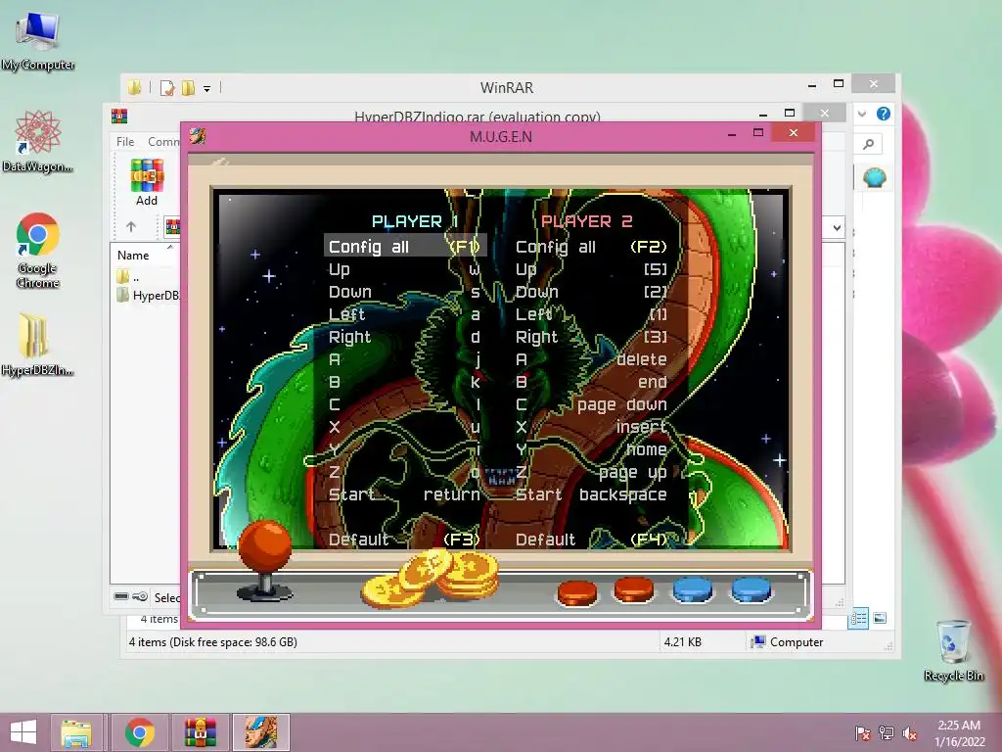Click the WinRAR drive icon in status bar
The image size is (1002, 752).
(x=121, y=596)
